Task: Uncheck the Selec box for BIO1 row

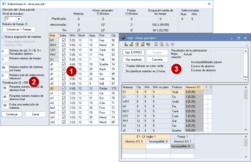Action: (64, 45)
